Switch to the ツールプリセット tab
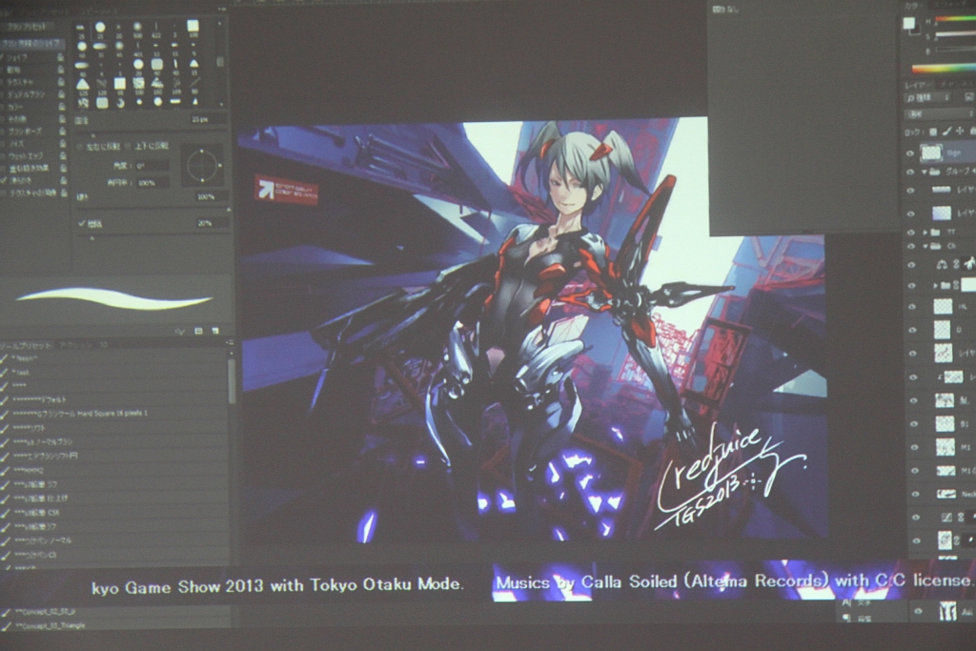 pyautogui.click(x=27, y=345)
